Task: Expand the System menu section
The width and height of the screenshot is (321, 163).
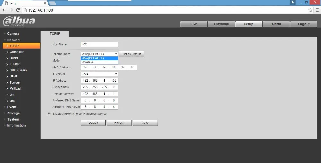Action: pyautogui.click(x=13, y=119)
